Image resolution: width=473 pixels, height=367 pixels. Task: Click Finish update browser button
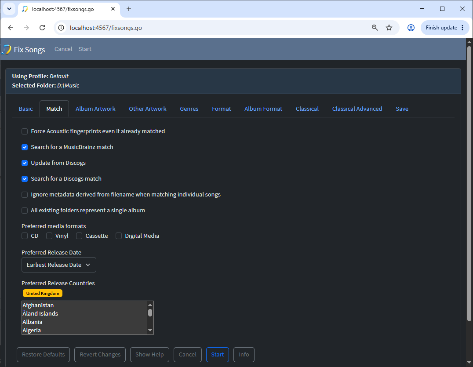pyautogui.click(x=441, y=28)
